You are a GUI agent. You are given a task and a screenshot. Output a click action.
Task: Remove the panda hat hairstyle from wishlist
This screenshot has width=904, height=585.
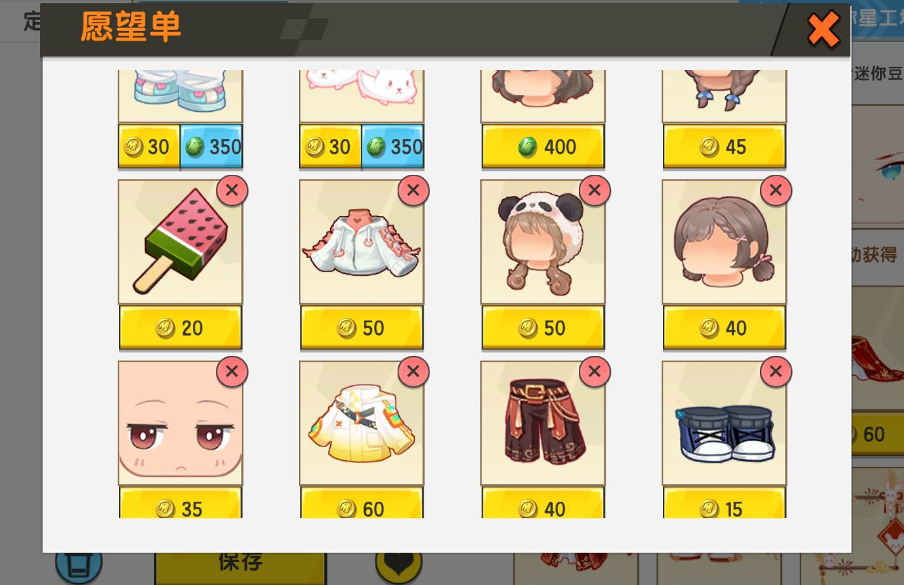click(595, 190)
